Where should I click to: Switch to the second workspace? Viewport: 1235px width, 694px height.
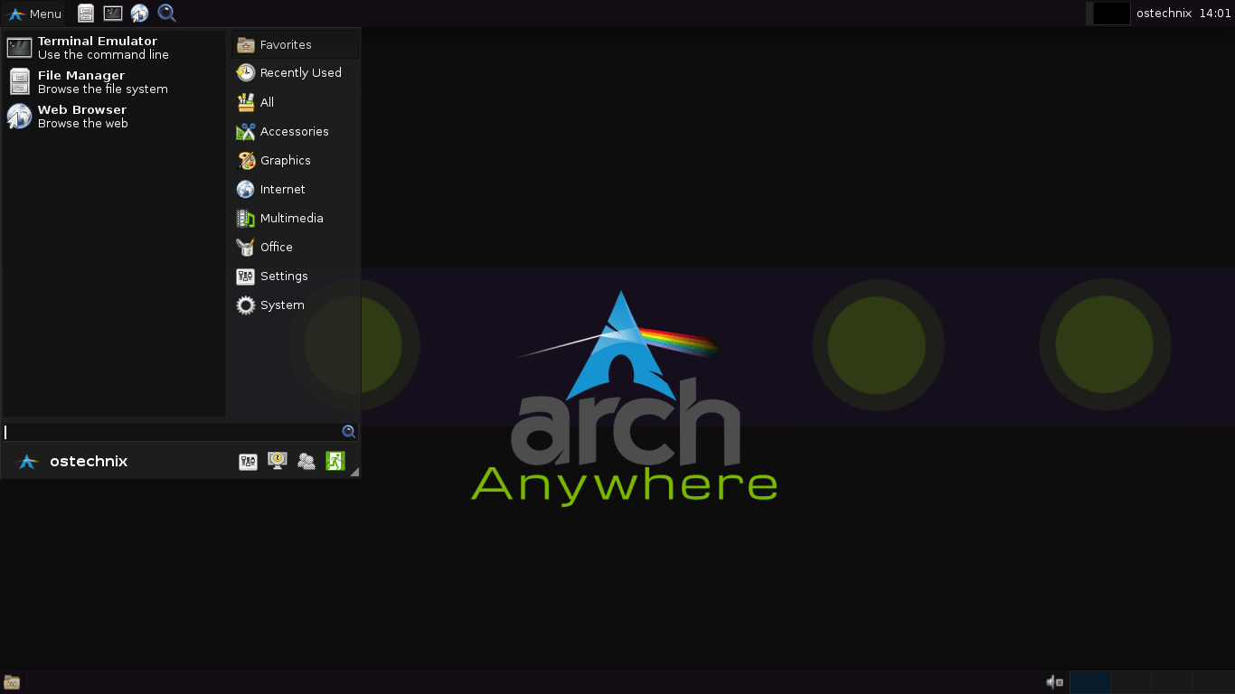(1130, 682)
